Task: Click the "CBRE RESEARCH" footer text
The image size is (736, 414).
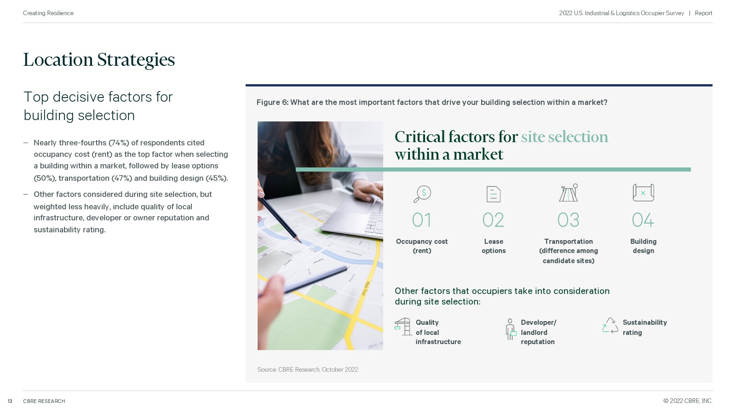Action: tap(44, 401)
